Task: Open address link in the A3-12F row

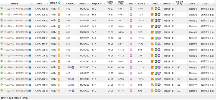Action: click(16, 15)
